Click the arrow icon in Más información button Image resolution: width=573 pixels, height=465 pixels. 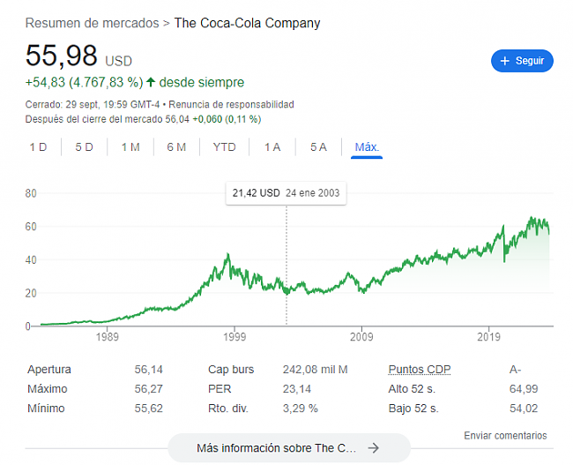click(x=374, y=447)
